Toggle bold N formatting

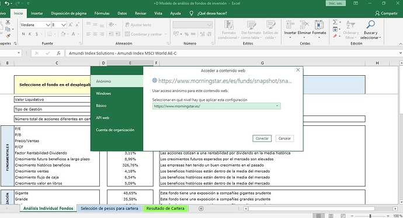pyautogui.click(x=23, y=34)
